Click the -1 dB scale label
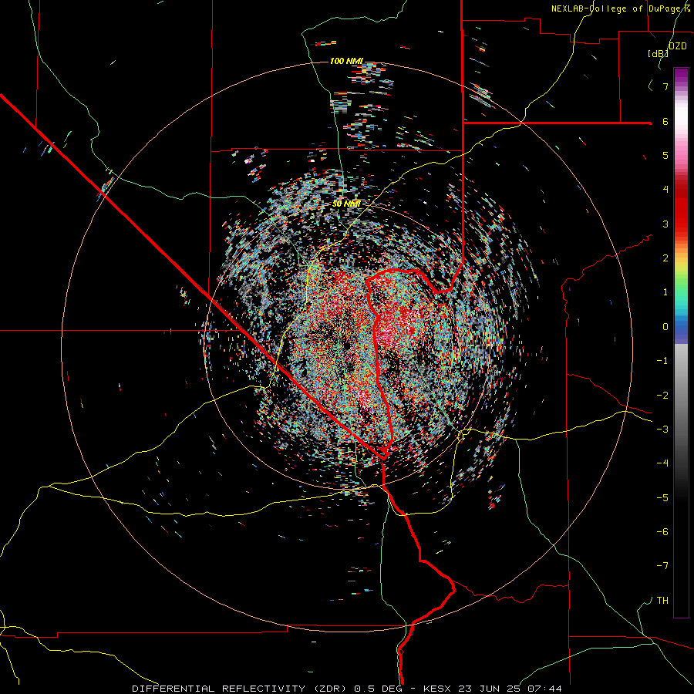The image size is (694, 694). click(662, 361)
